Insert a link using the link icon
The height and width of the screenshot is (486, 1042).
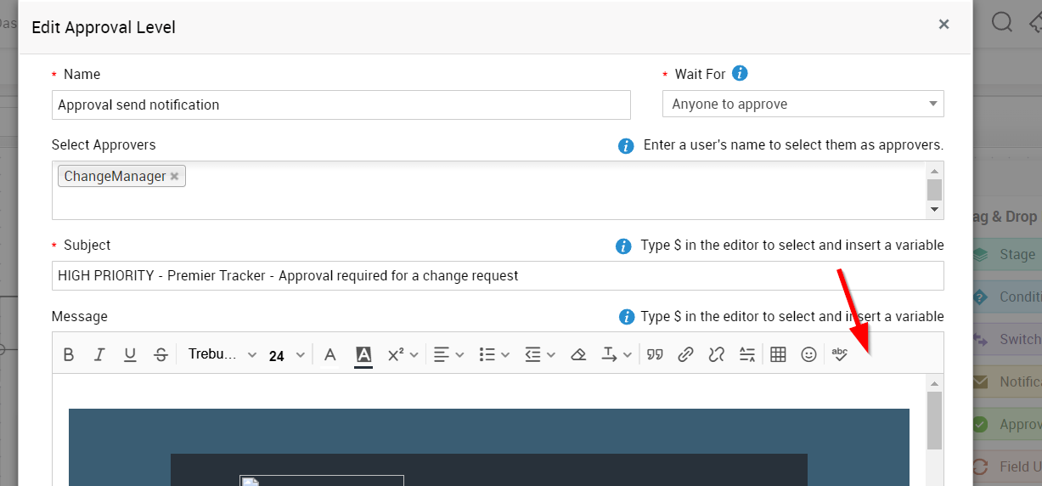(685, 354)
